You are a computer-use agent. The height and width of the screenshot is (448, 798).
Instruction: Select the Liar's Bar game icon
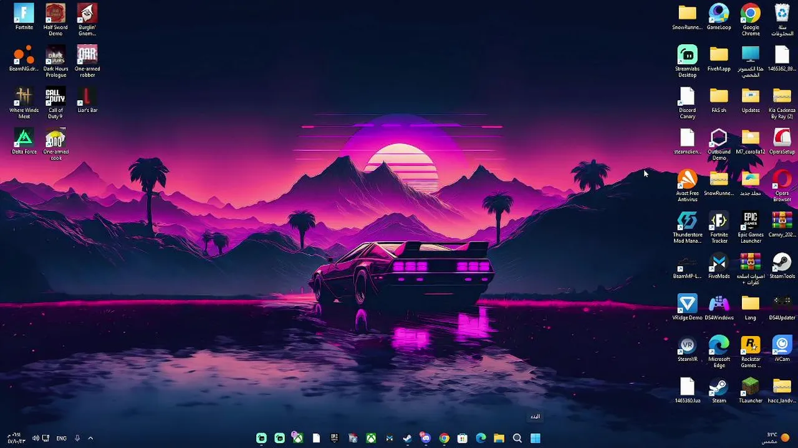[87, 100]
